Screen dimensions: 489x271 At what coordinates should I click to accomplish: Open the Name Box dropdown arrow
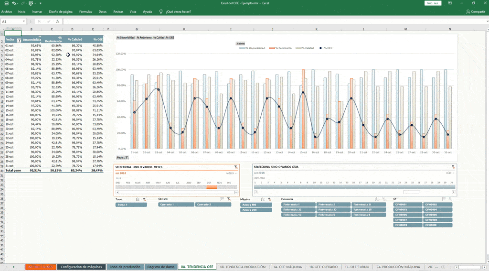24,22
